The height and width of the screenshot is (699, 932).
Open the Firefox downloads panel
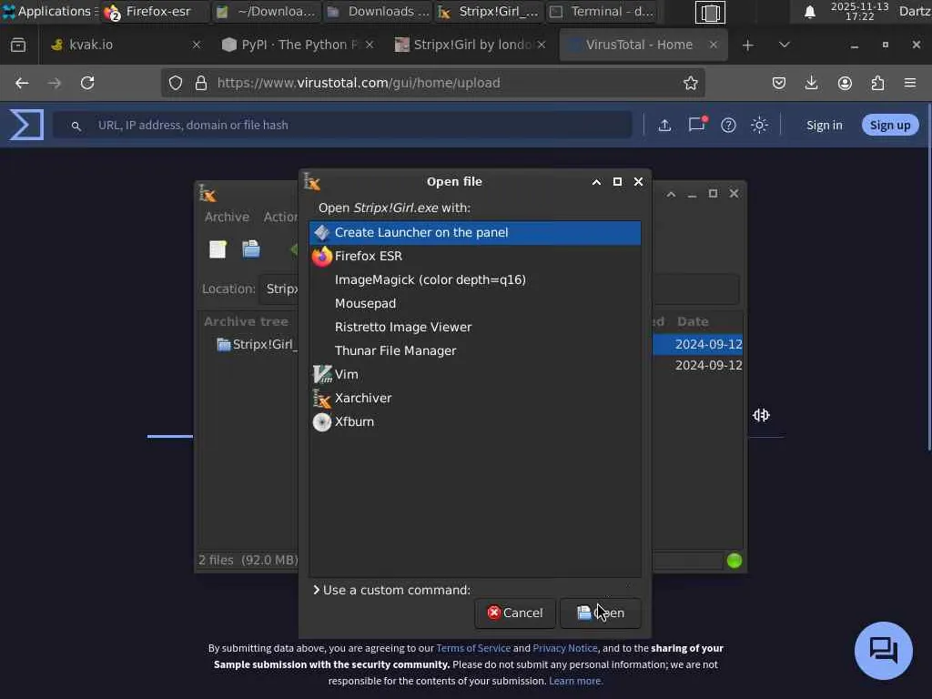(811, 83)
